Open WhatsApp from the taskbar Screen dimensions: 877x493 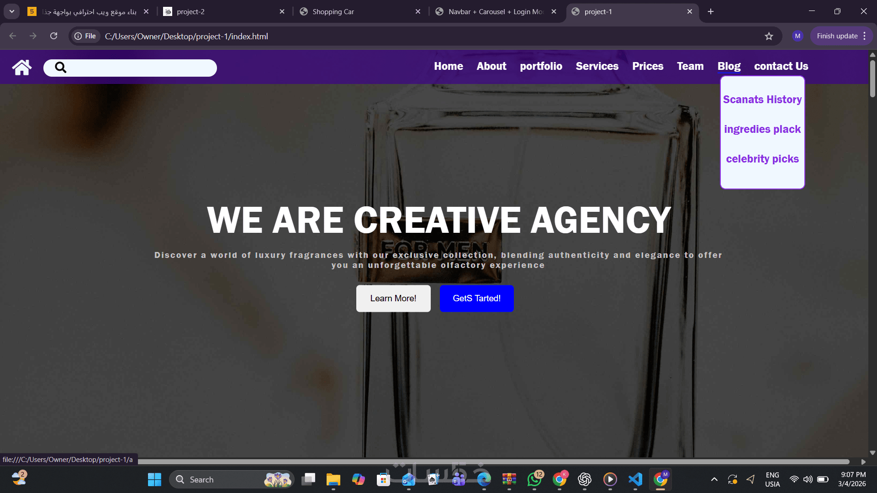click(x=534, y=479)
